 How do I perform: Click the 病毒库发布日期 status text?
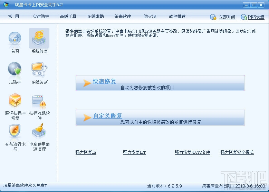tap(233, 186)
